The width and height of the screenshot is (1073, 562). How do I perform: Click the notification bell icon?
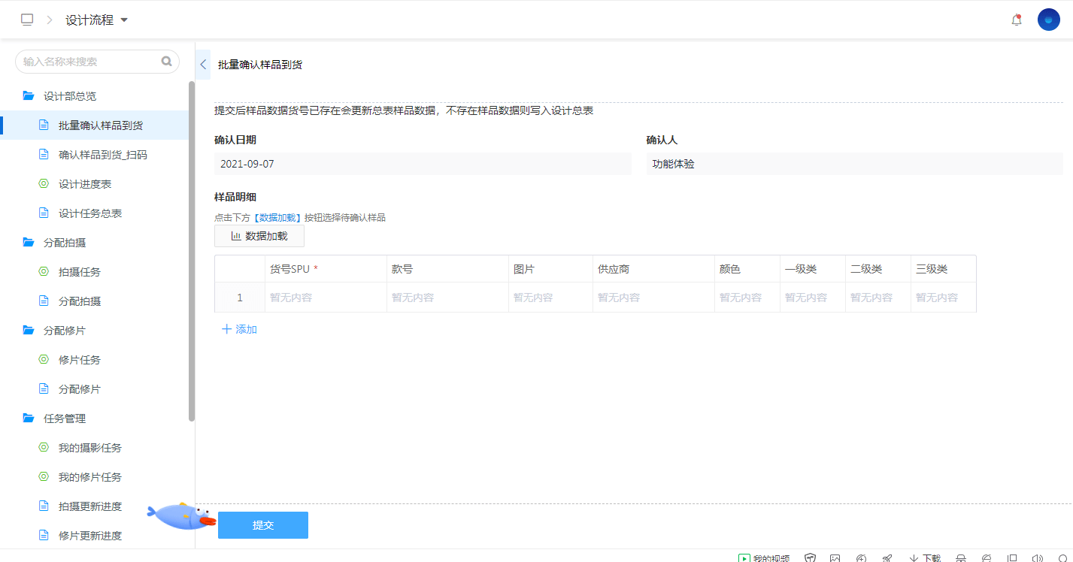(1017, 20)
